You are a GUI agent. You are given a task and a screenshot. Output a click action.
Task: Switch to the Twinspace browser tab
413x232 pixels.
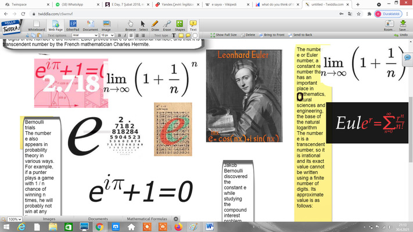(26, 5)
